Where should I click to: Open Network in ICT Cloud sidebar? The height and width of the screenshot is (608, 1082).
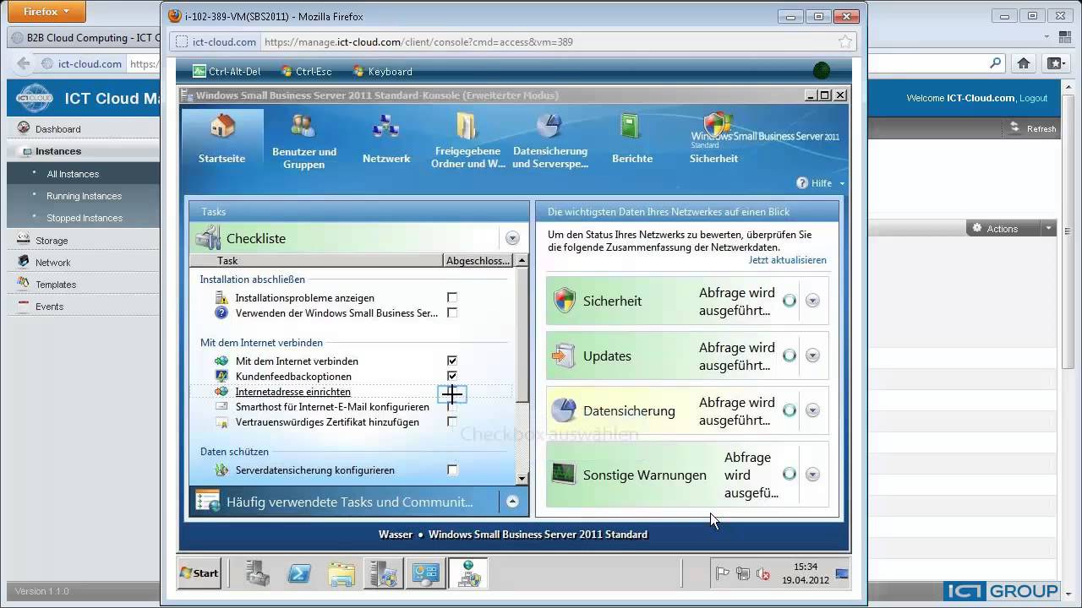coord(53,263)
